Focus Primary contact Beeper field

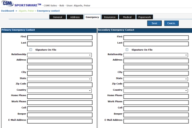tap(60, 115)
